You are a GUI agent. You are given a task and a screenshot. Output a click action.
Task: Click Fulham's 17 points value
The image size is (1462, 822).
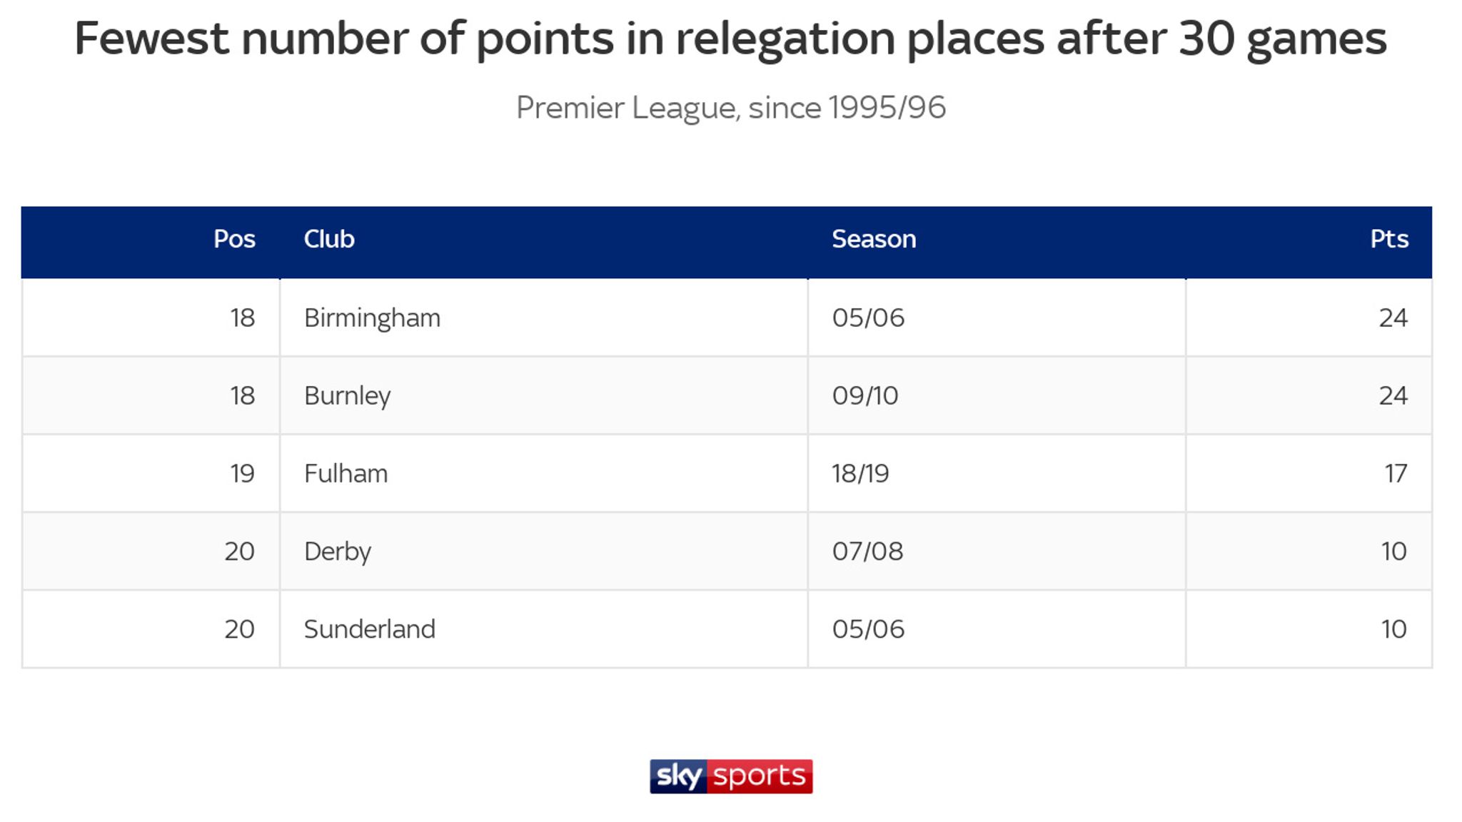[1396, 474]
